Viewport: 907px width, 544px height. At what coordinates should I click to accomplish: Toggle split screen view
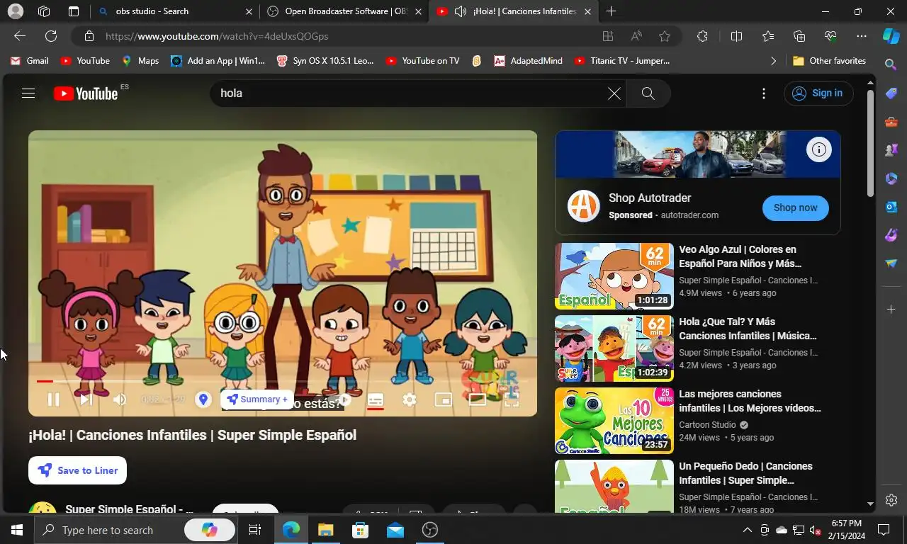[736, 36]
